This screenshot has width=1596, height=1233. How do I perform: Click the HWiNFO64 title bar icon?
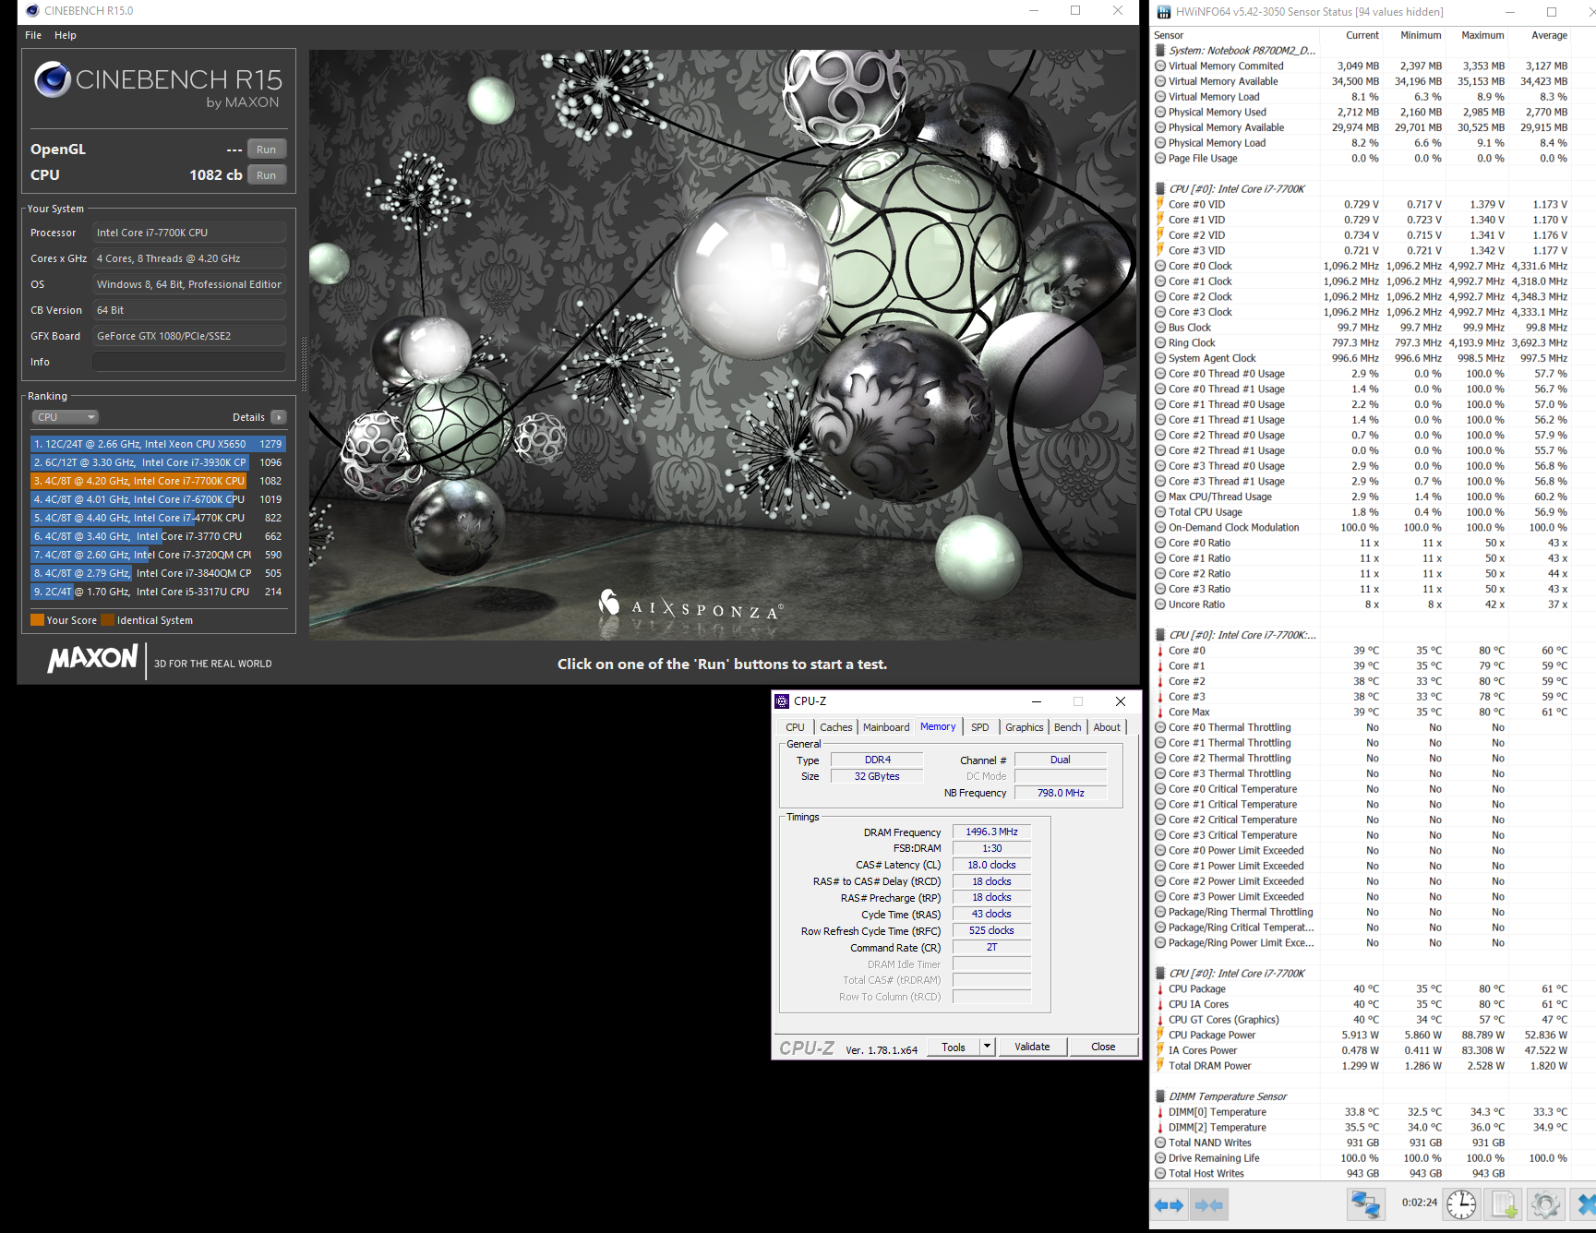coord(1163,12)
